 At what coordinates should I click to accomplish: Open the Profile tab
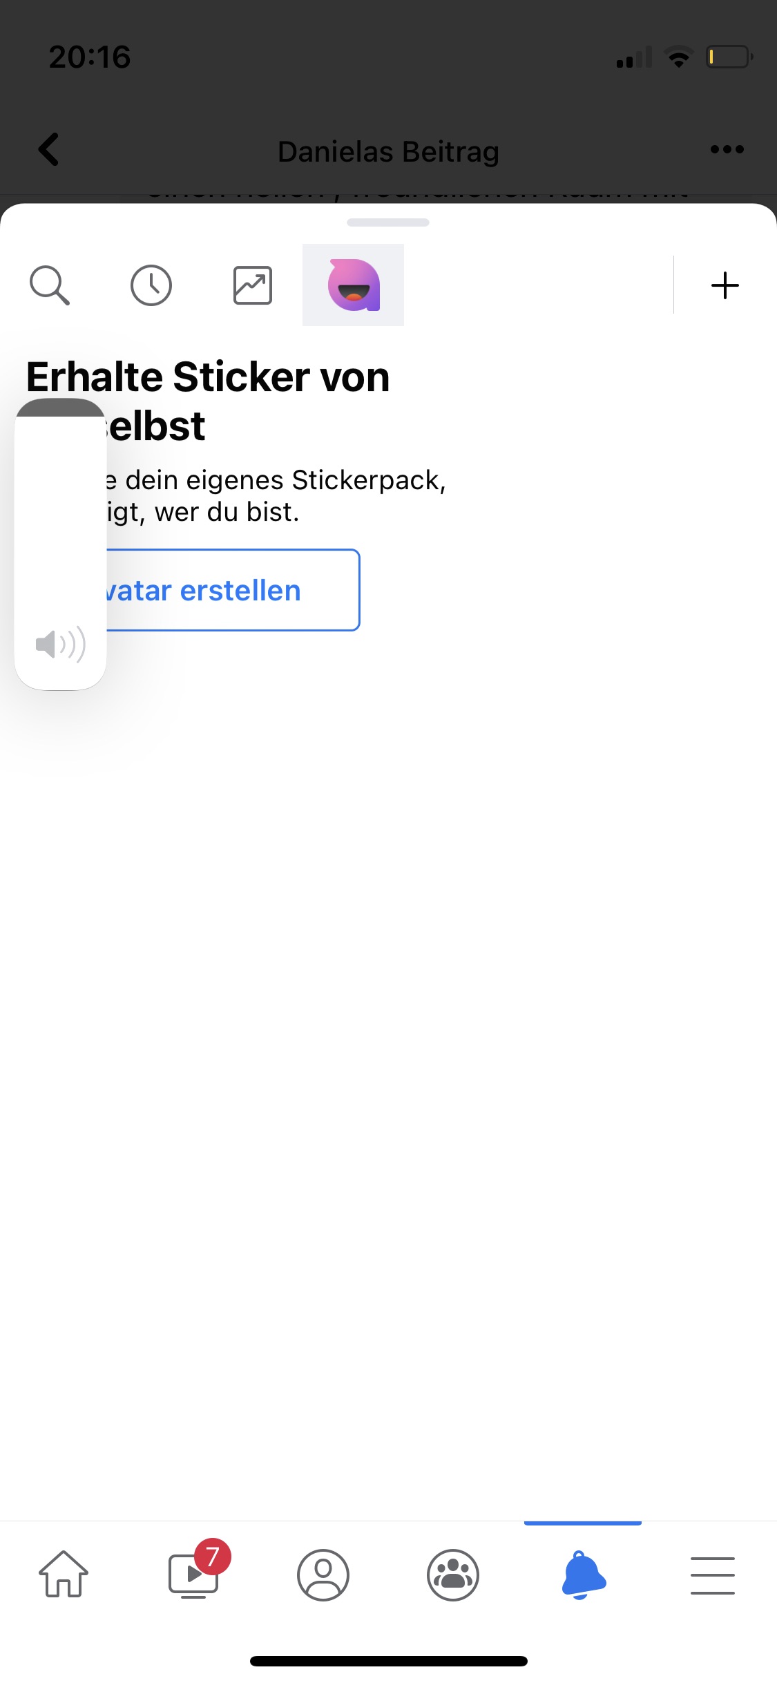click(x=323, y=1575)
